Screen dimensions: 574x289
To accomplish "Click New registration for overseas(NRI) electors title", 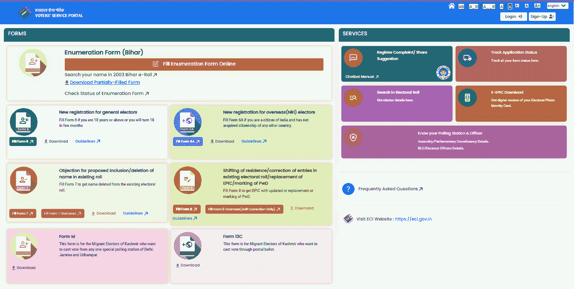I will pyautogui.click(x=269, y=112).
